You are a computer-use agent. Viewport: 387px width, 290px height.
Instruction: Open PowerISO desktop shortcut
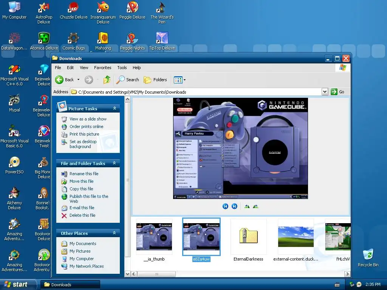tap(14, 165)
